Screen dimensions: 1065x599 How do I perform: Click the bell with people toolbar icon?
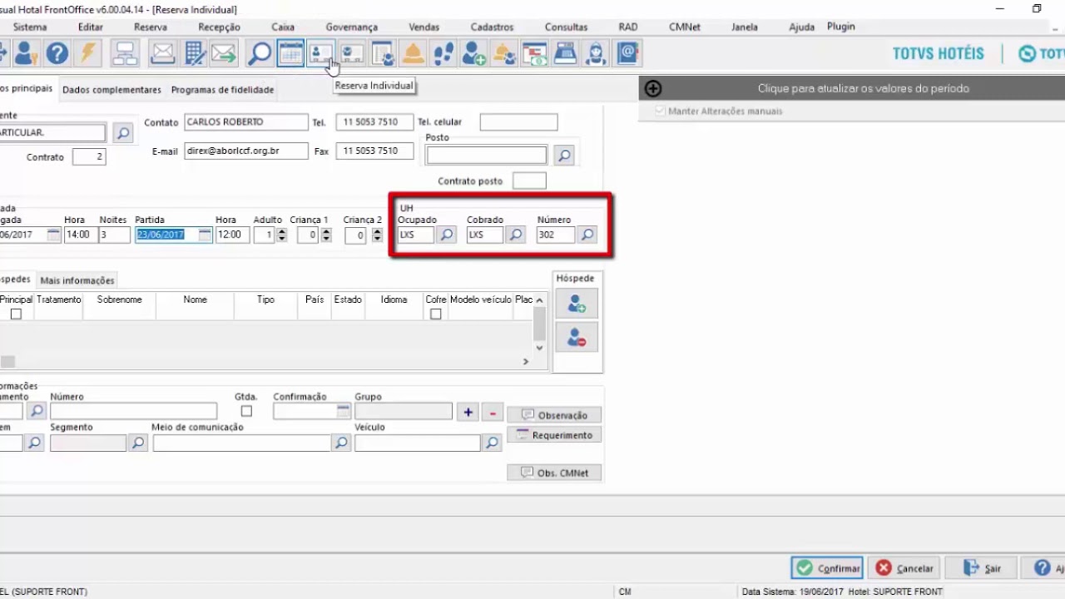[505, 53]
